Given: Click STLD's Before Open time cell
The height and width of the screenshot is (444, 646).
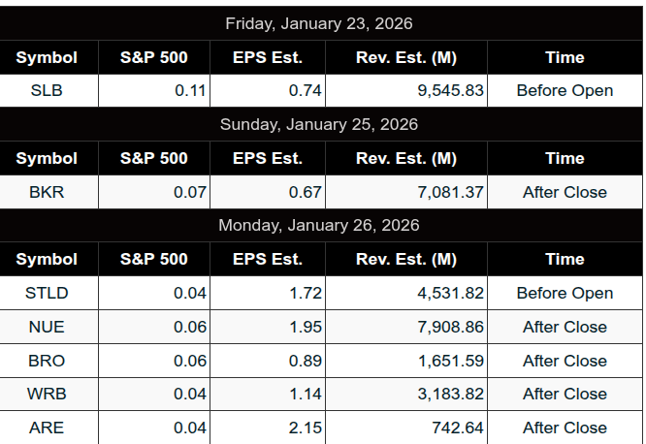Looking at the screenshot, I should point(565,293).
